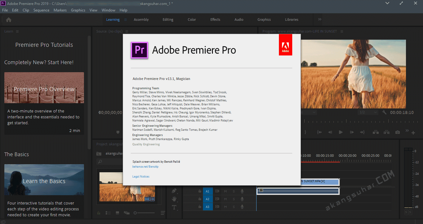Enable voice-over record on track A1
Image resolution: width=423 pixels, height=224 pixels.
click(242, 191)
